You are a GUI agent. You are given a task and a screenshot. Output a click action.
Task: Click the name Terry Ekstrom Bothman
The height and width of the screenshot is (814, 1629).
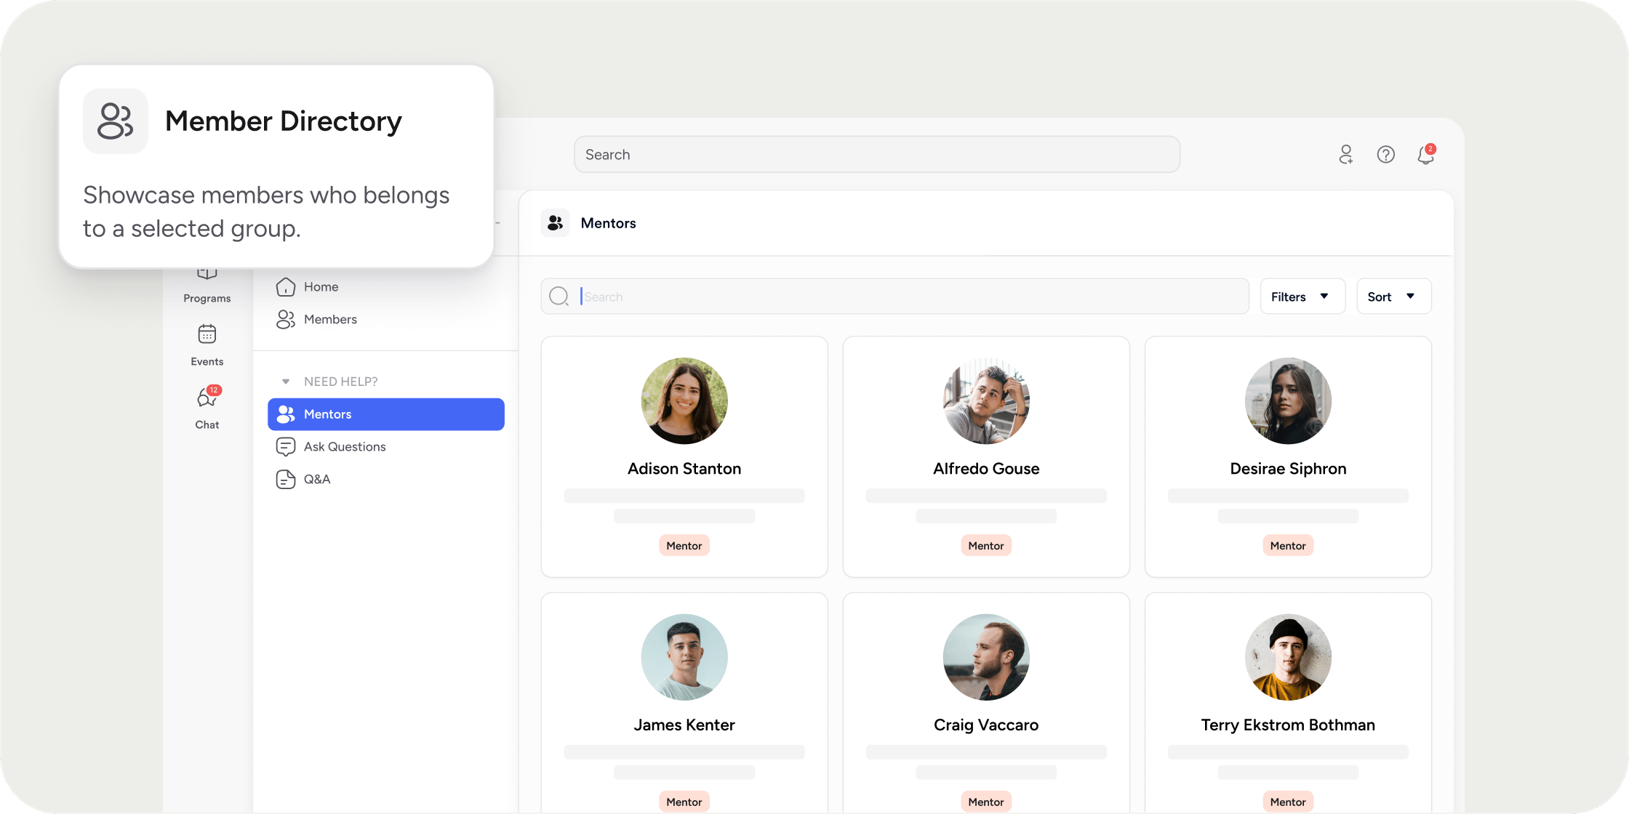pyautogui.click(x=1288, y=725)
